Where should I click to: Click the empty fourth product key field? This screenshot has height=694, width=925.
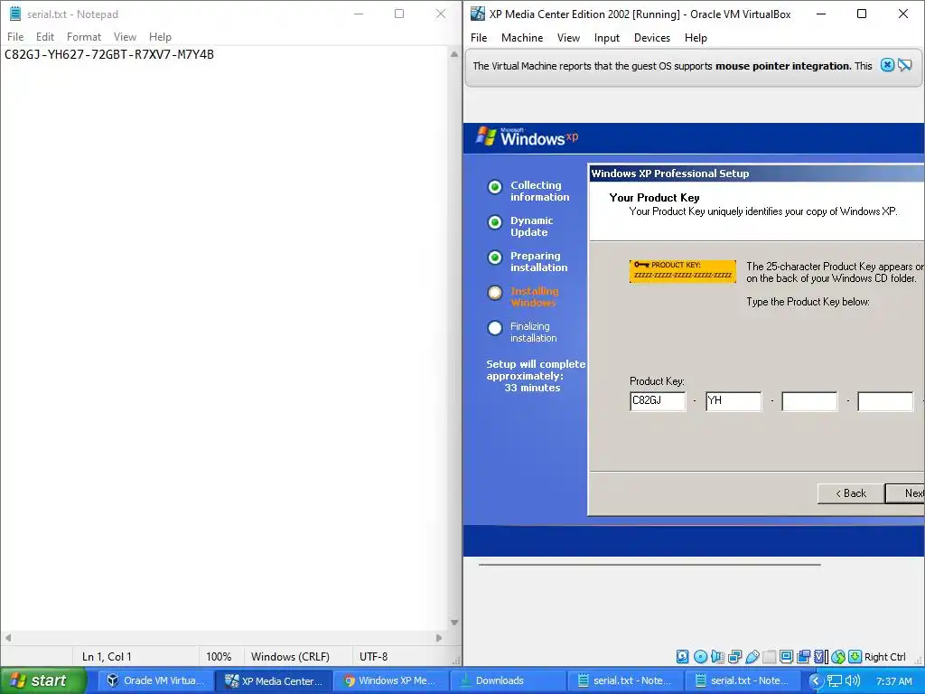(885, 400)
